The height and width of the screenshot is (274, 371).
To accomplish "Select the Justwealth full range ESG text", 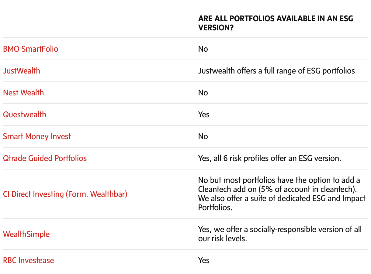I will [276, 71].
